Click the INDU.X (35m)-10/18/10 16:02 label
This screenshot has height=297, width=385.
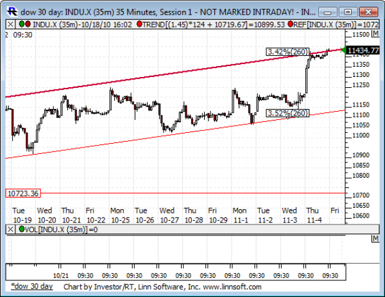pyautogui.click(x=82, y=24)
